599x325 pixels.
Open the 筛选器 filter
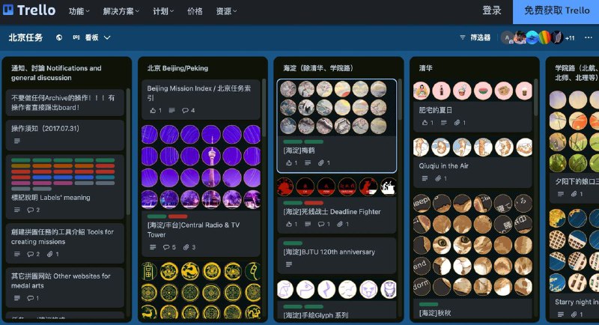pos(475,37)
